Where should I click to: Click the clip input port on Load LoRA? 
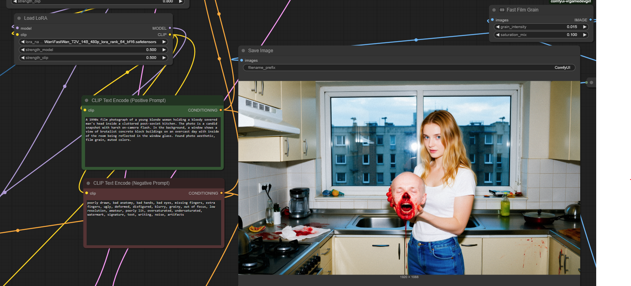tap(17, 34)
